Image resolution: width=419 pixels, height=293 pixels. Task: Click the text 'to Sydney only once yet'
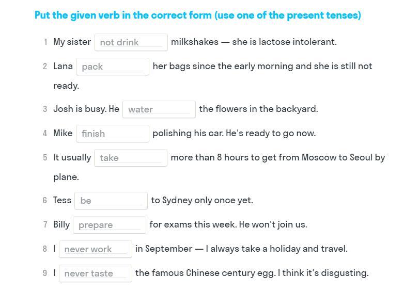[201, 200]
